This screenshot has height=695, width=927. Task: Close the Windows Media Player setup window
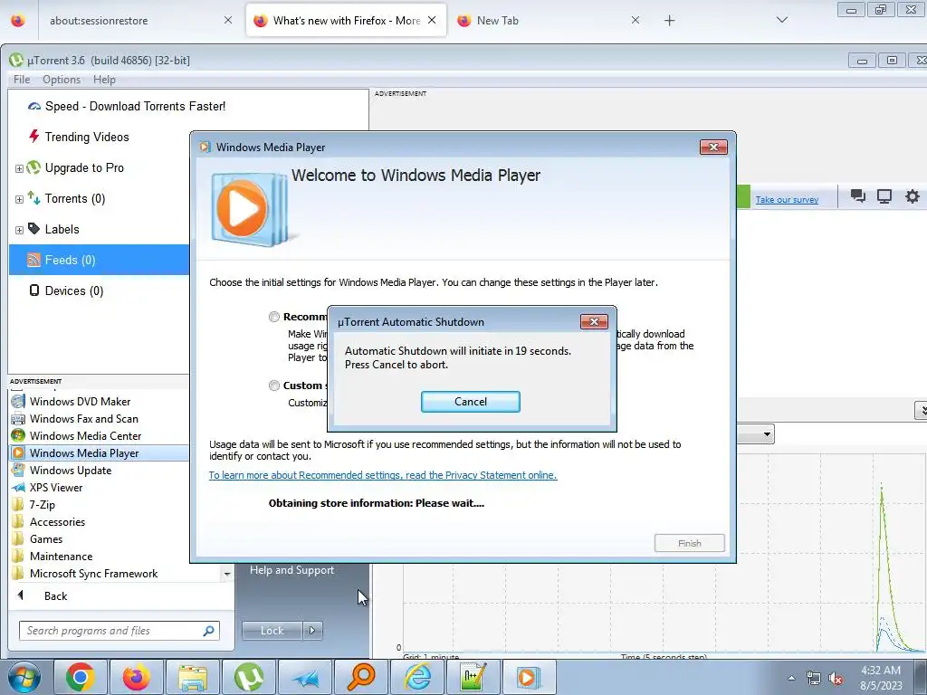(x=713, y=148)
